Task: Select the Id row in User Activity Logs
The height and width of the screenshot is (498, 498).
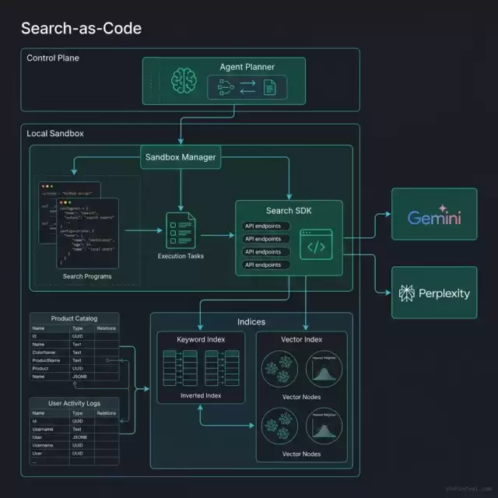Action: 75,421
